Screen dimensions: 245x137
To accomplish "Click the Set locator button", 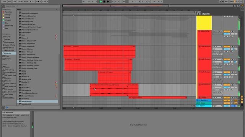I will (x=198, y=12).
